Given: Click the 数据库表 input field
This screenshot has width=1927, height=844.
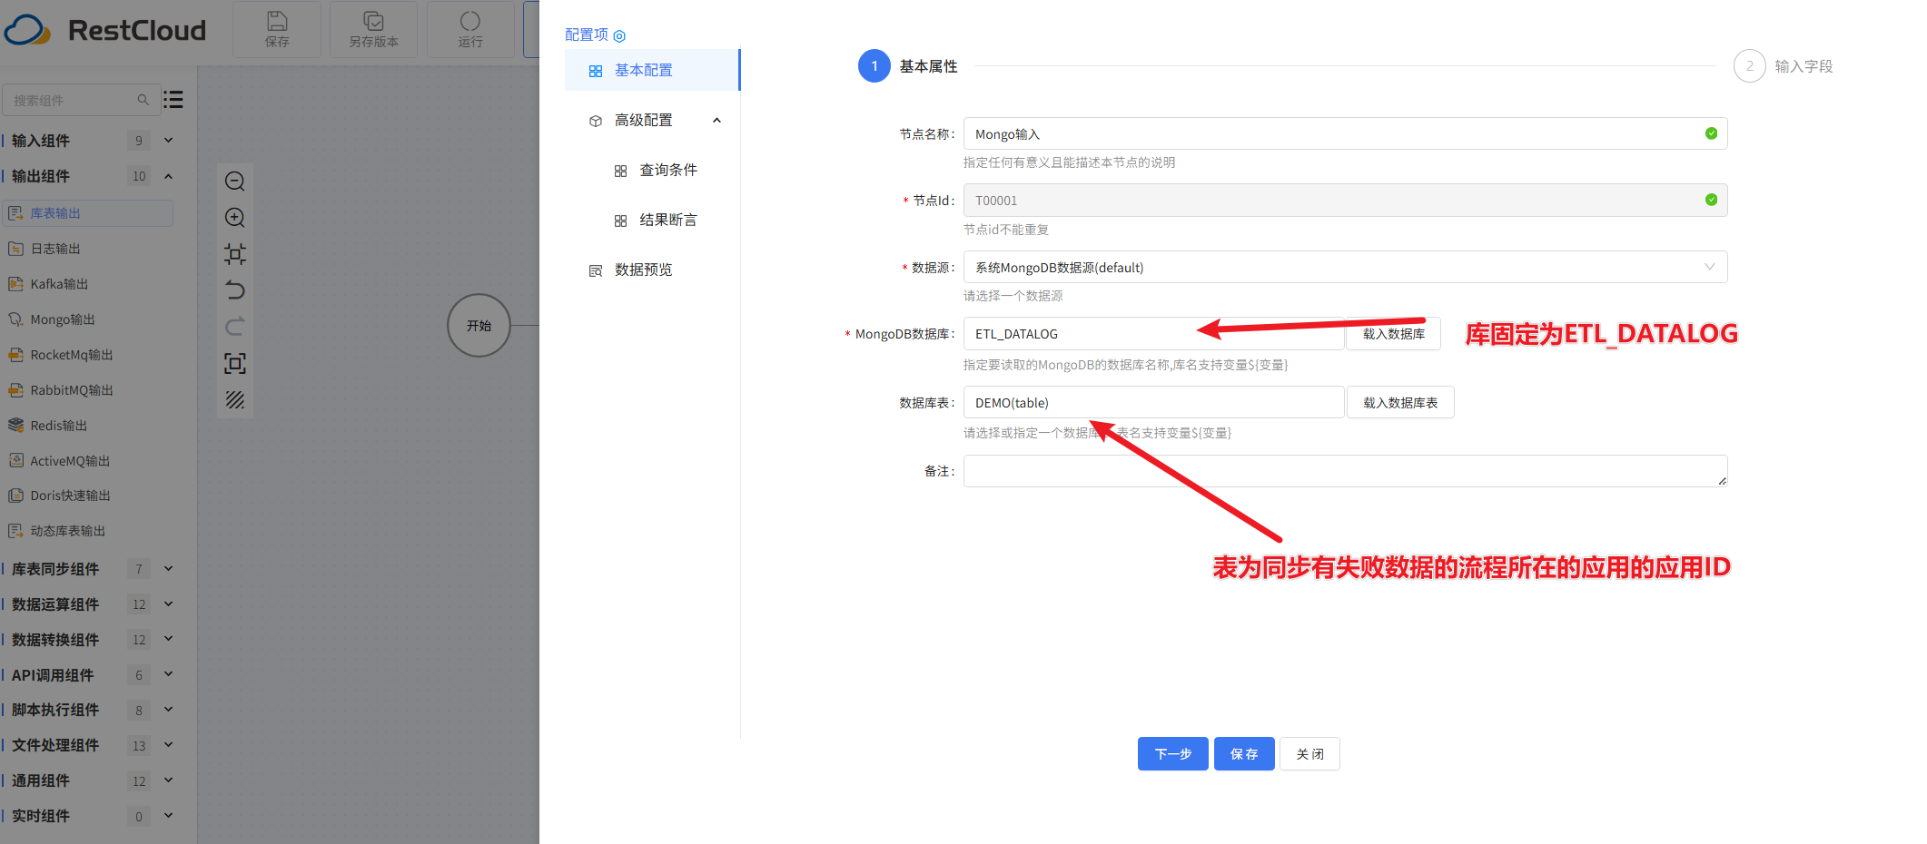Looking at the screenshot, I should 1153,402.
